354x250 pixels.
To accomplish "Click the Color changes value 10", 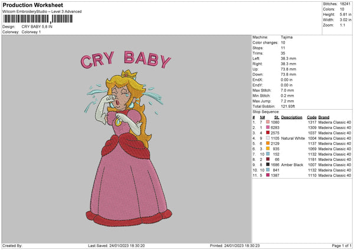I will [283, 42].
